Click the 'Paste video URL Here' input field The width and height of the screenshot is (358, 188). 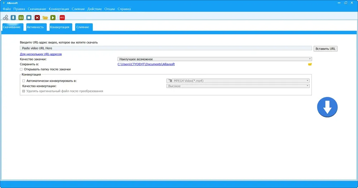coord(166,48)
